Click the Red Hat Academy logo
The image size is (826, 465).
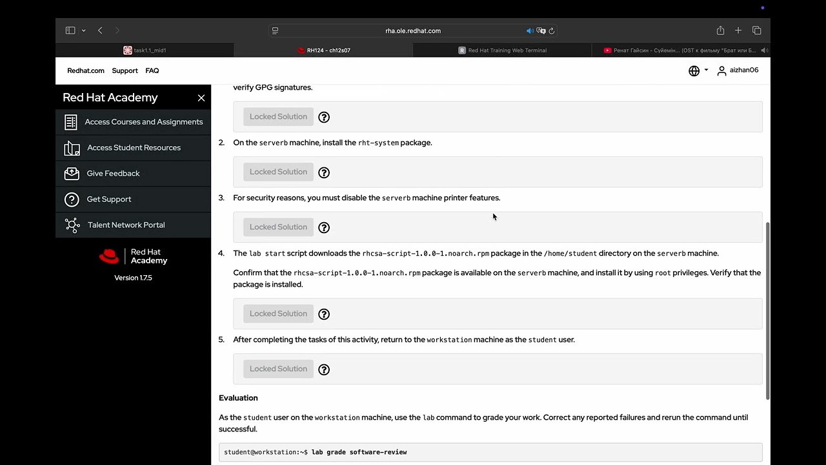click(x=133, y=256)
